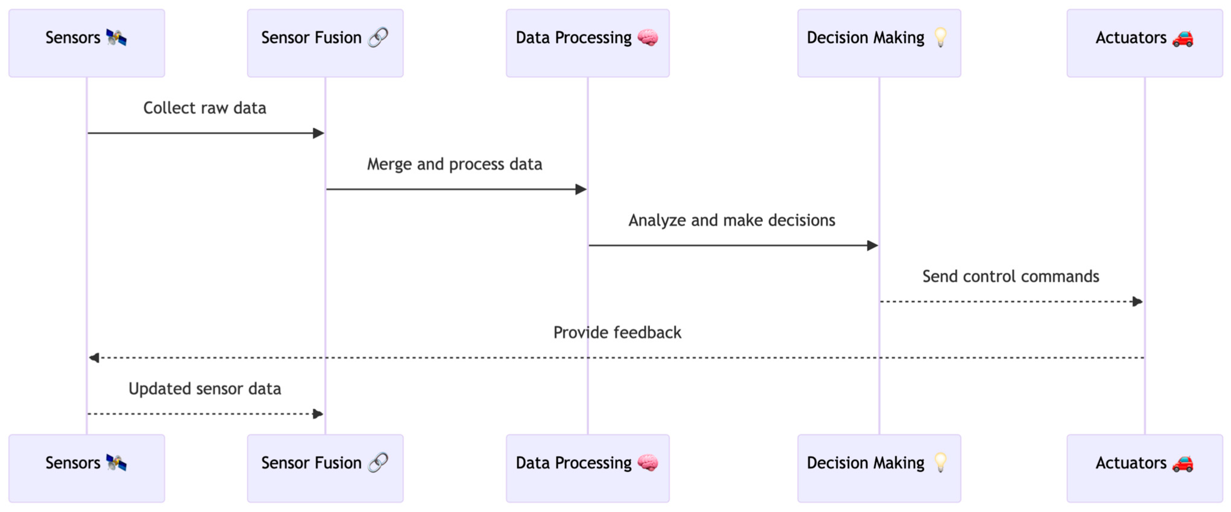Click the "Actuators" text in the top box
This screenshot has width=1231, height=512.
pos(1131,38)
